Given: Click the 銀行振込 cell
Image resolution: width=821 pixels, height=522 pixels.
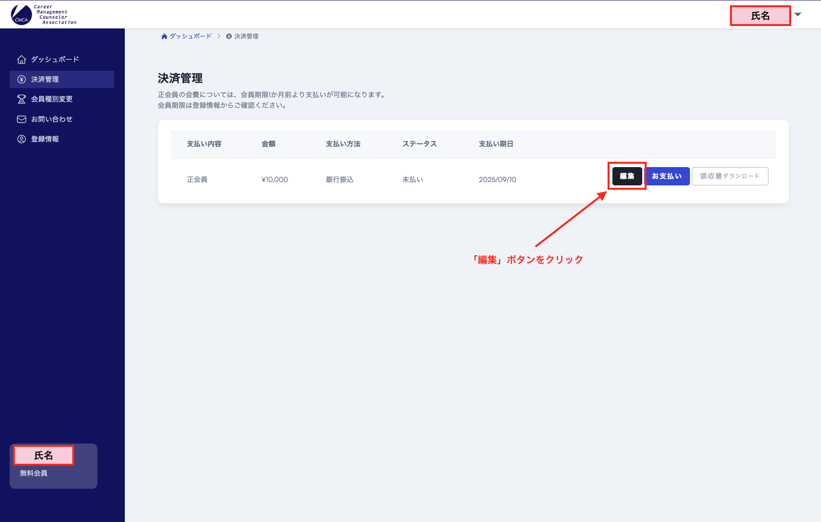Looking at the screenshot, I should [x=340, y=180].
